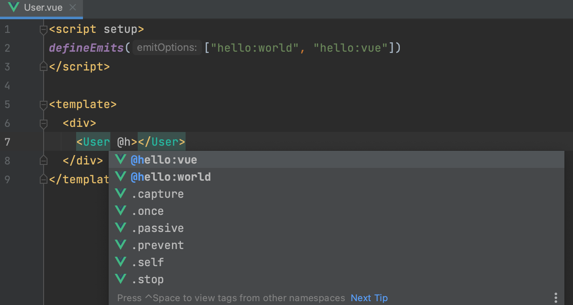The height and width of the screenshot is (305, 573).
Task: Click the emitOptions parameter hint
Action: (x=167, y=48)
